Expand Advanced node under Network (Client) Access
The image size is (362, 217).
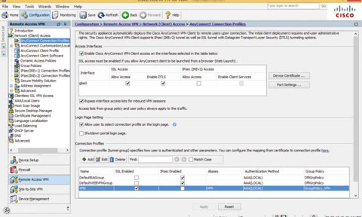11,91
